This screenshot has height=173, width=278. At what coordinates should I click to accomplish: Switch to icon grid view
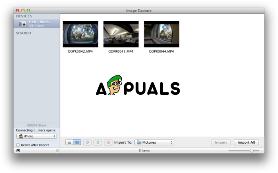(77, 142)
